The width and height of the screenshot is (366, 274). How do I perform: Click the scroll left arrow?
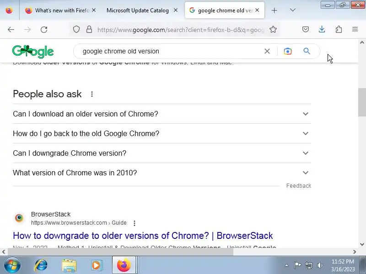tap(4, 252)
